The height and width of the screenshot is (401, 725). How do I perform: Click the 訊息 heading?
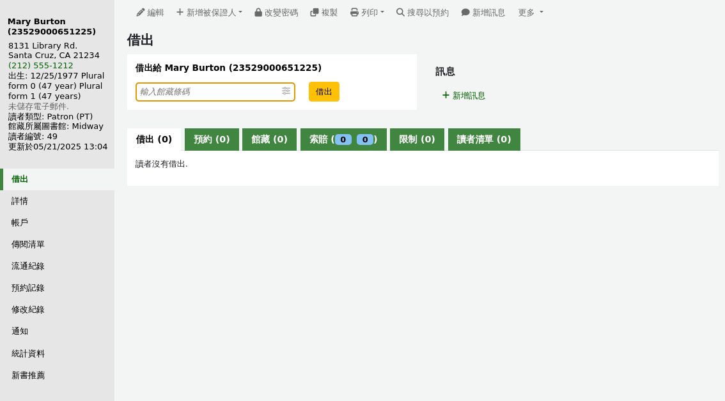(445, 72)
